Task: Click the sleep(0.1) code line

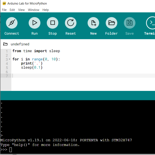Action: coord(32,68)
